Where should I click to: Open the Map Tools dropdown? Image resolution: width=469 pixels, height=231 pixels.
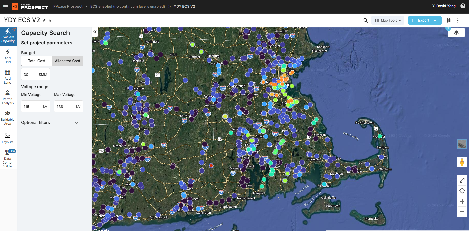coord(388,20)
